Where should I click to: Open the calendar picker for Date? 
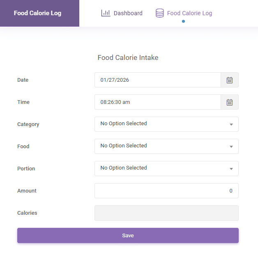[x=230, y=80]
